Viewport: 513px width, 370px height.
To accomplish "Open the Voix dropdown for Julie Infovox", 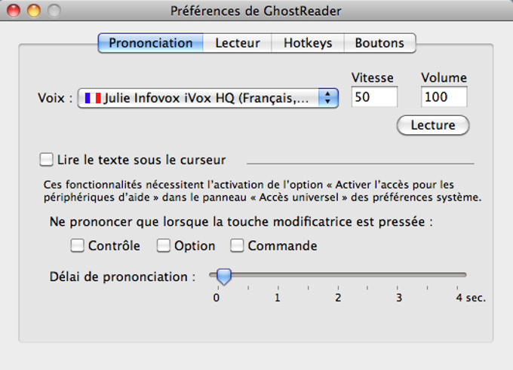I will 208,98.
